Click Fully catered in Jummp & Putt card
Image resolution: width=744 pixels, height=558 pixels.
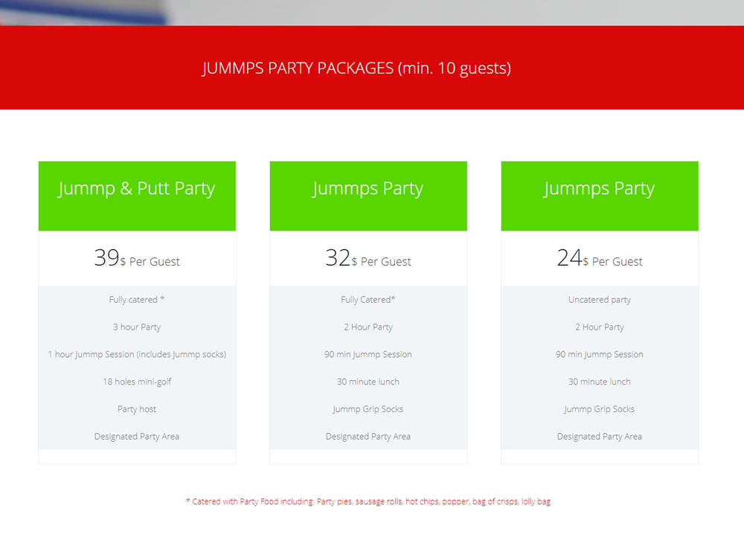(137, 300)
